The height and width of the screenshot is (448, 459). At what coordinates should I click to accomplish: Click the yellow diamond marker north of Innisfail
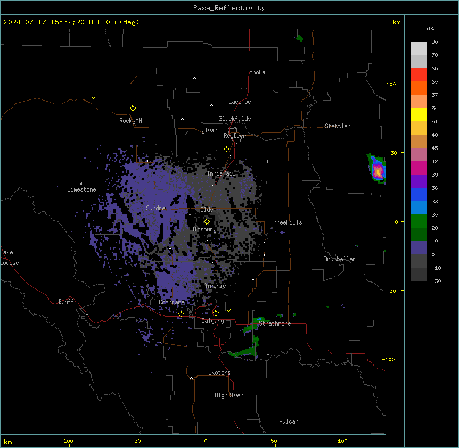227,150
